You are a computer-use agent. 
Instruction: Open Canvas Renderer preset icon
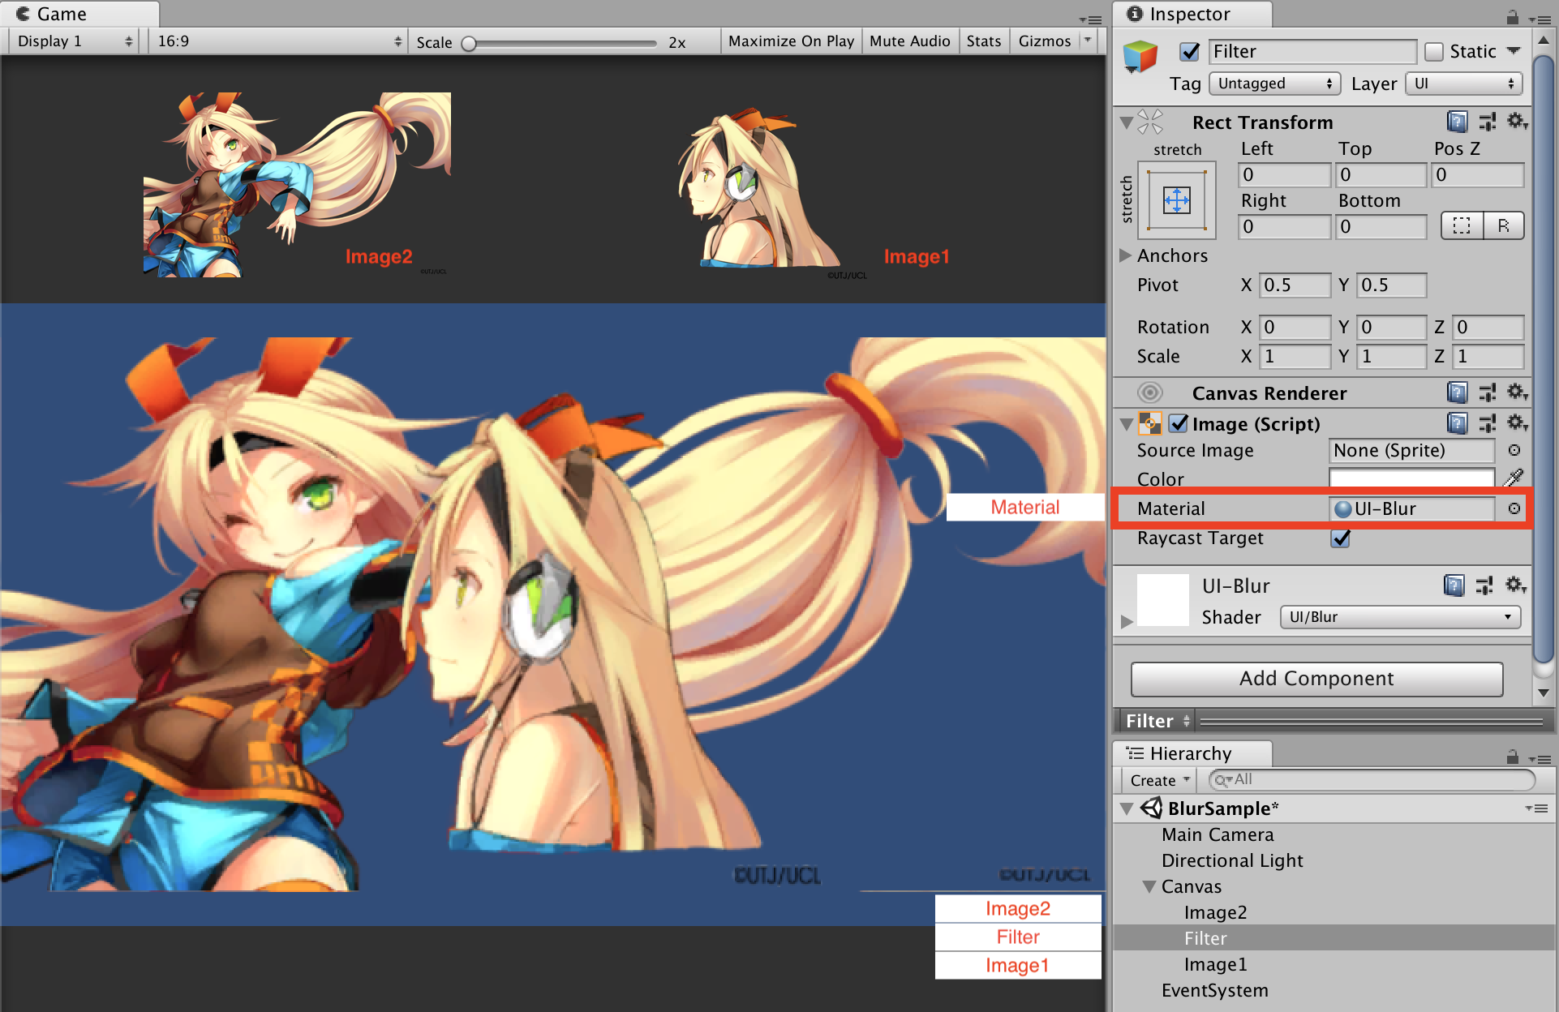[x=1487, y=393]
